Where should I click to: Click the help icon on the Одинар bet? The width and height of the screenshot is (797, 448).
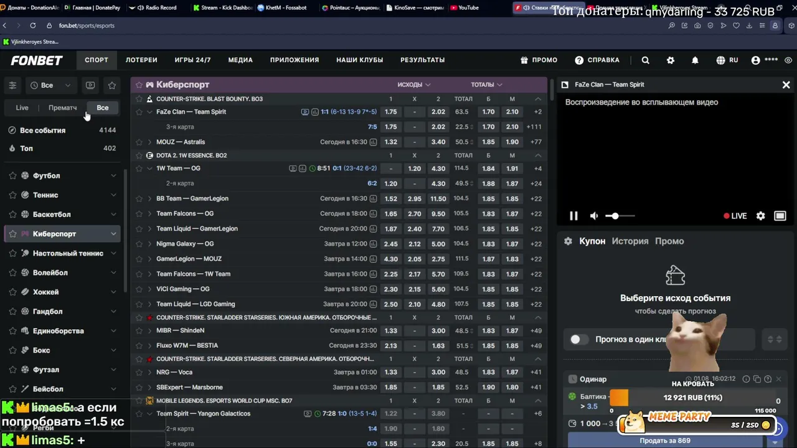point(768,379)
